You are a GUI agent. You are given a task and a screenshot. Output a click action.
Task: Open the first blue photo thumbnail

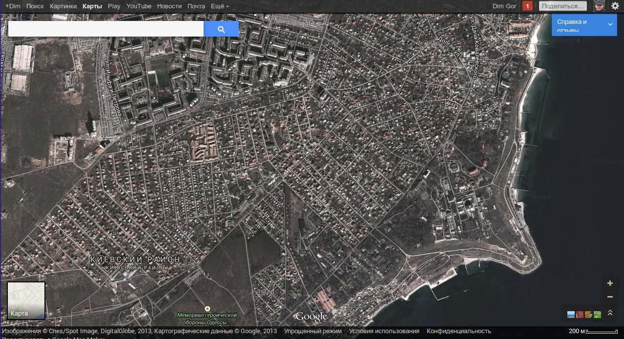[x=571, y=315]
